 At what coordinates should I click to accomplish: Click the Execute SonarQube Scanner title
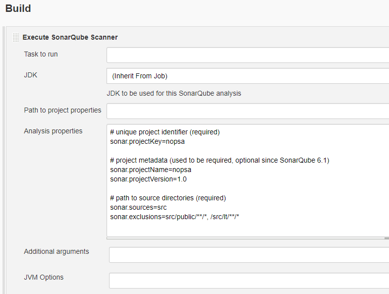pyautogui.click(x=70, y=37)
